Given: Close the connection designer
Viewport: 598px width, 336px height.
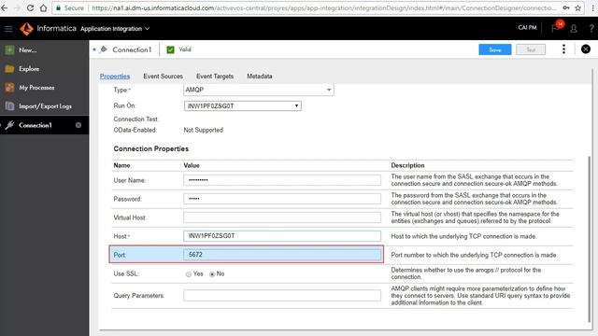Looking at the screenshot, I should (586, 49).
